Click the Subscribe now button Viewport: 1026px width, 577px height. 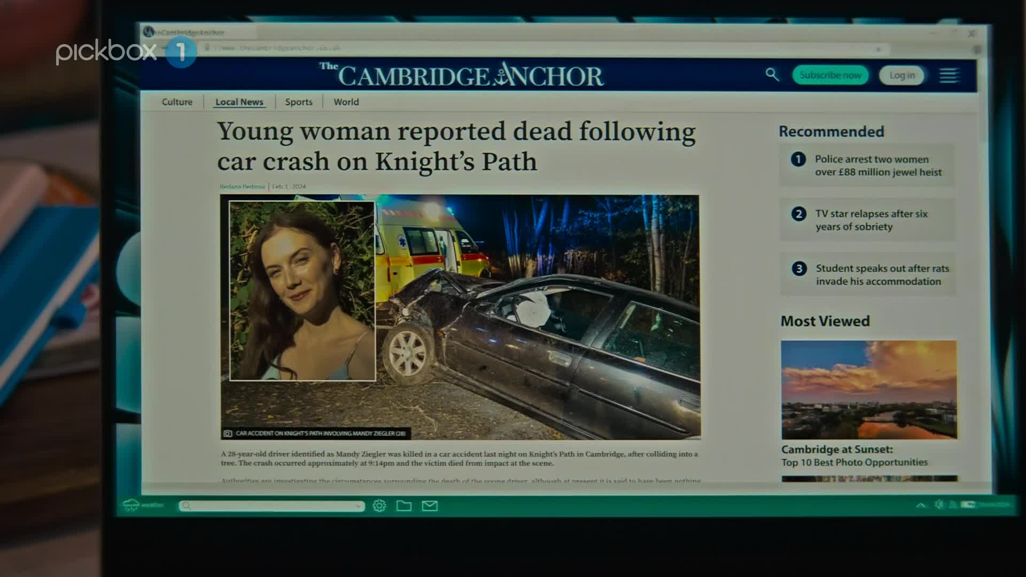pos(830,75)
